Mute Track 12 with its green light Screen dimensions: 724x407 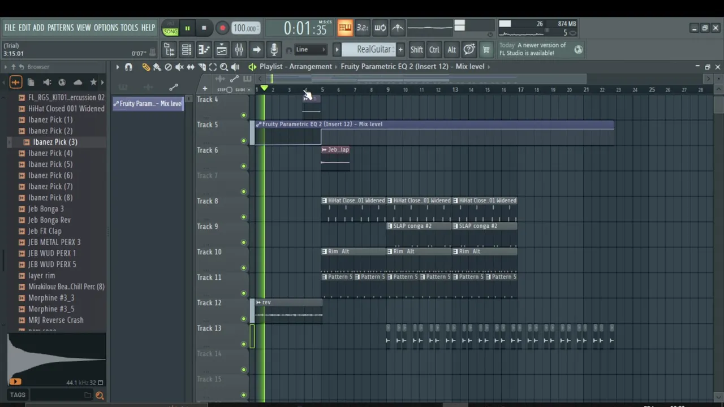(x=244, y=319)
